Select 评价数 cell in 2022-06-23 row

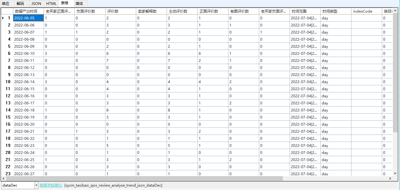point(121,146)
